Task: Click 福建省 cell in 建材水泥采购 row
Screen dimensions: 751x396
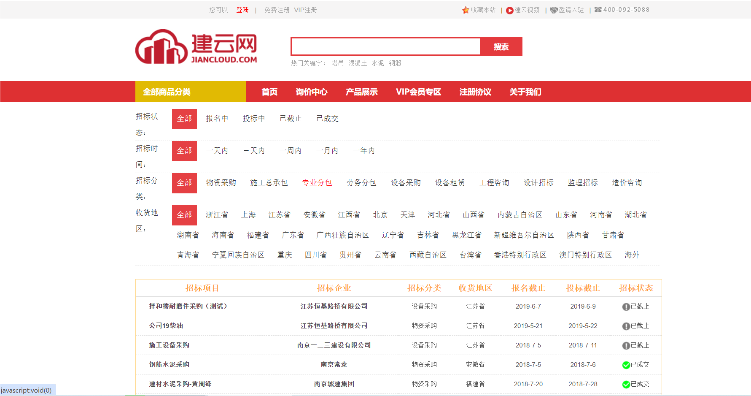Action: coord(475,384)
